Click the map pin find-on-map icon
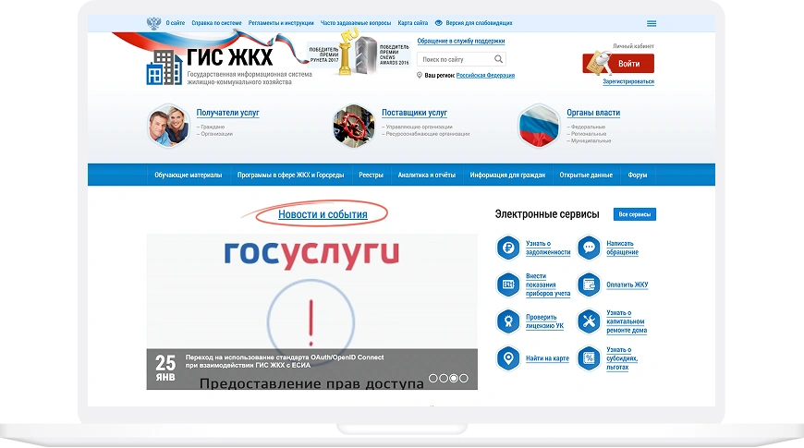The height and width of the screenshot is (448, 804). [x=508, y=357]
